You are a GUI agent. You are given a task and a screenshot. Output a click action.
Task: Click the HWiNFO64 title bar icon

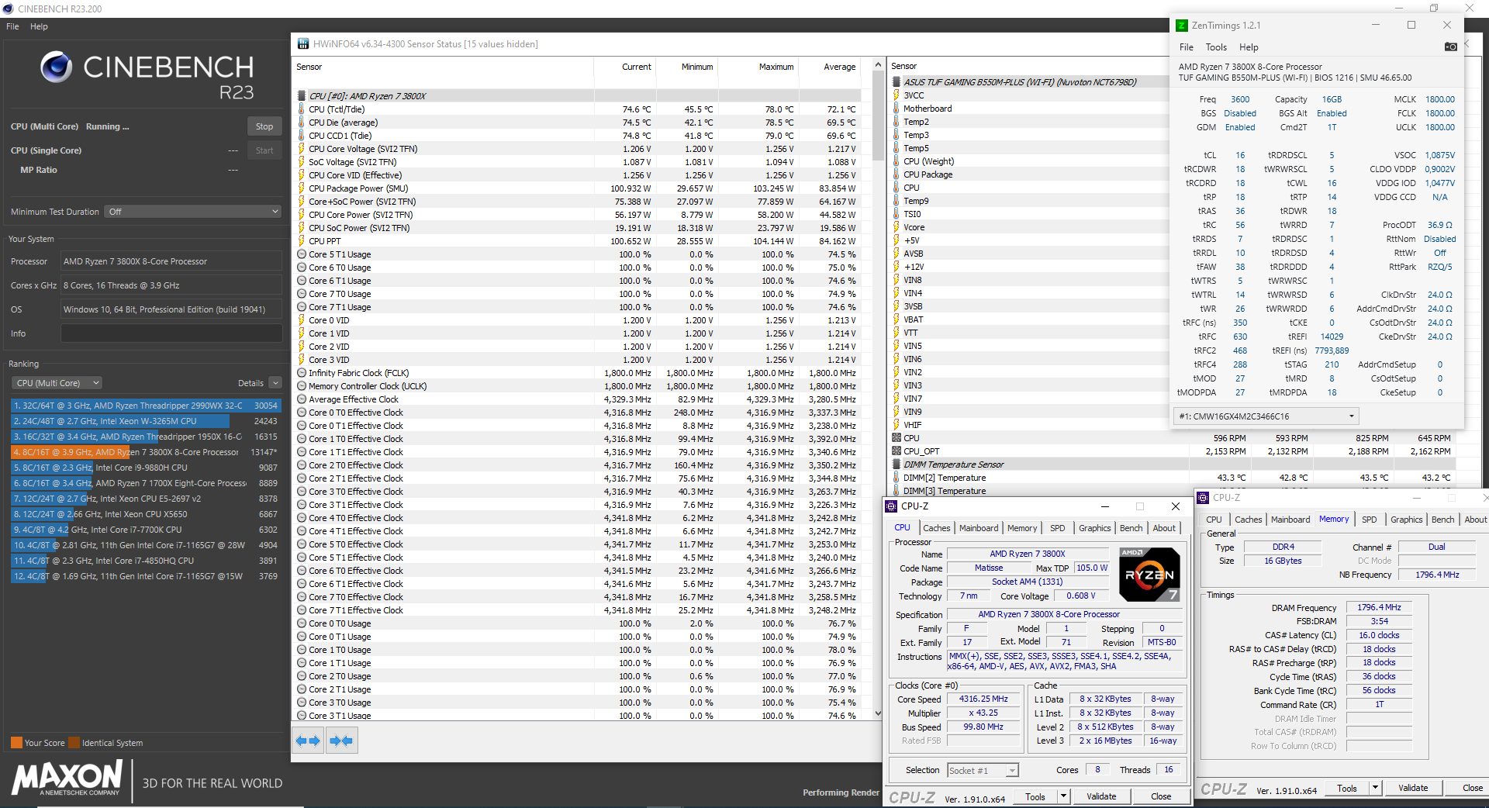click(302, 44)
